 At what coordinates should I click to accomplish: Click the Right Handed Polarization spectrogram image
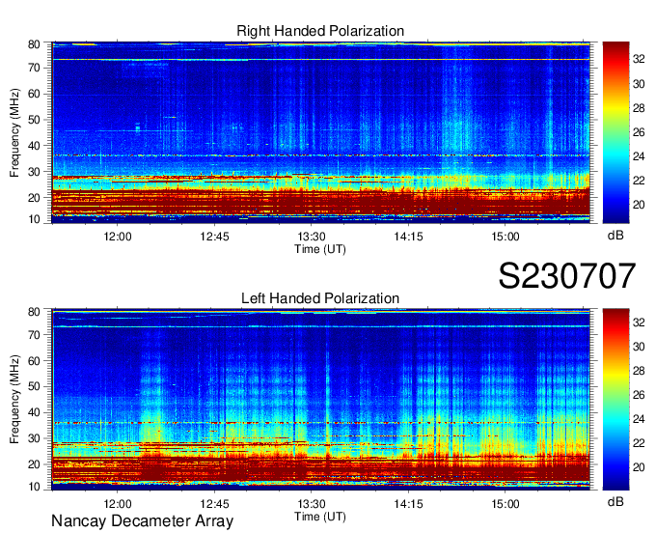click(x=321, y=132)
